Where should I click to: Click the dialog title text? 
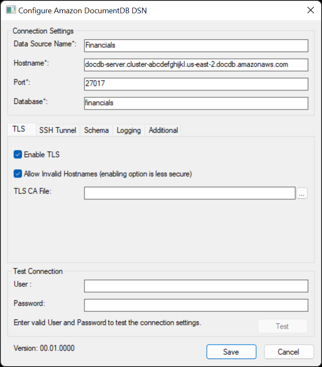pos(82,11)
